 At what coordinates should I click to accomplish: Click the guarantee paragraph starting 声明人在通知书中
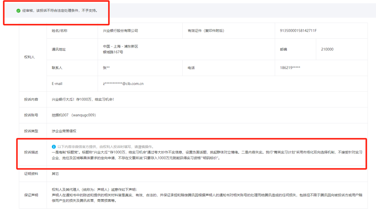[207, 198]
